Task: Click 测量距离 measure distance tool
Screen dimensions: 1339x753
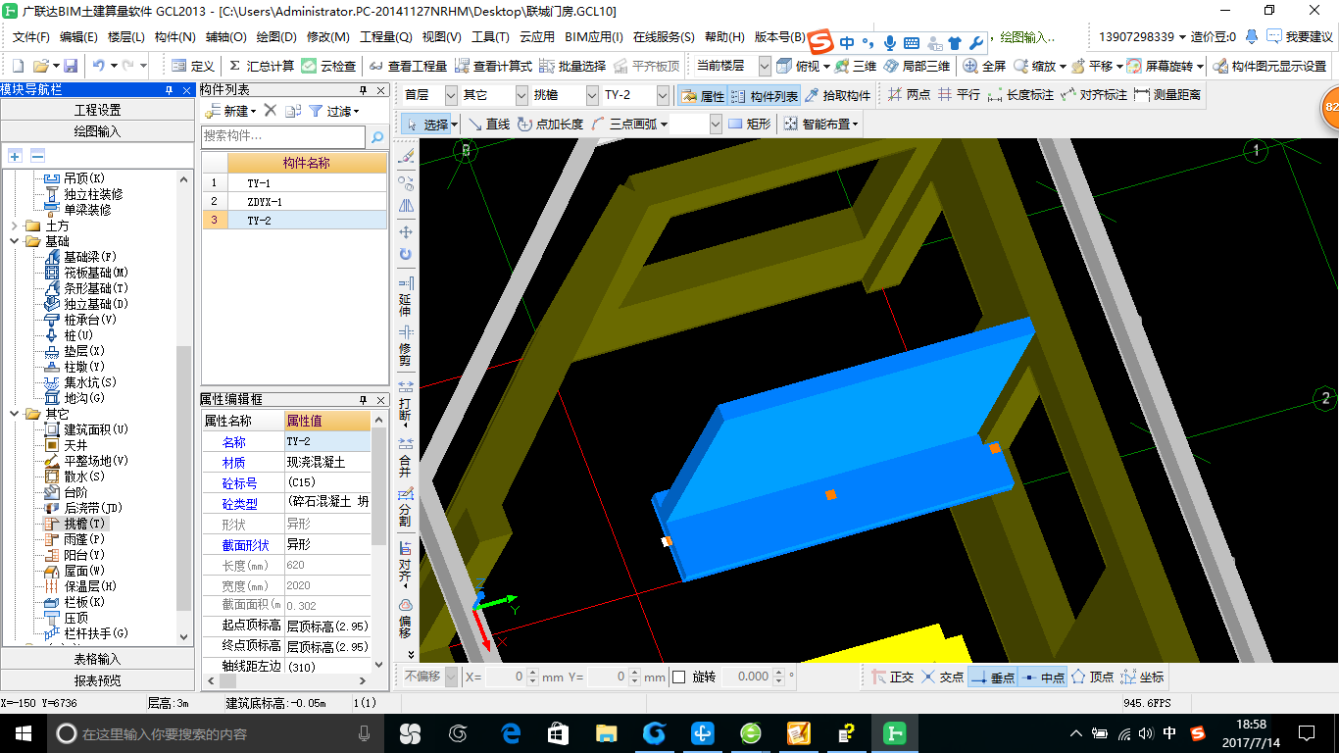Action: (x=1168, y=96)
